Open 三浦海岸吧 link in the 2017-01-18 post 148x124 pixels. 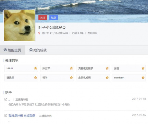pos(22,100)
